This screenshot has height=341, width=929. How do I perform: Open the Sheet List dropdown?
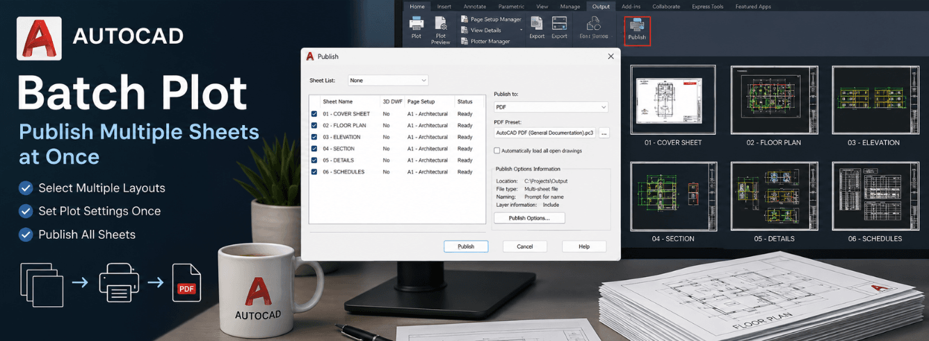[x=388, y=81]
